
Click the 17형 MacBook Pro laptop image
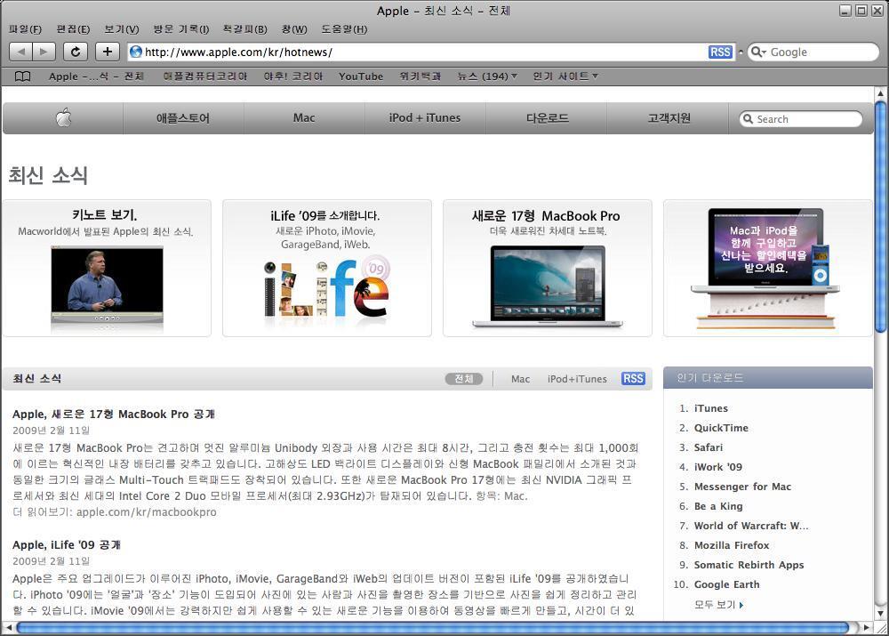point(548,287)
